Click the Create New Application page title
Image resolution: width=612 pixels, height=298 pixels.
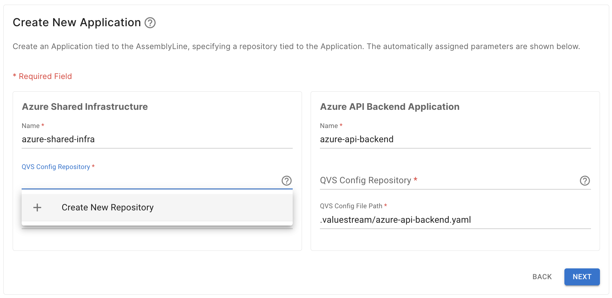pyautogui.click(x=77, y=23)
